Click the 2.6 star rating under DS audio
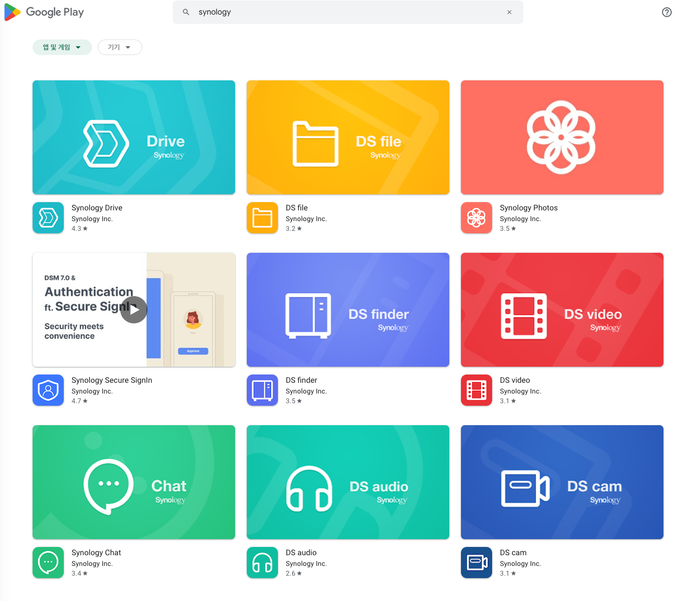The image size is (681, 601). 294,573
